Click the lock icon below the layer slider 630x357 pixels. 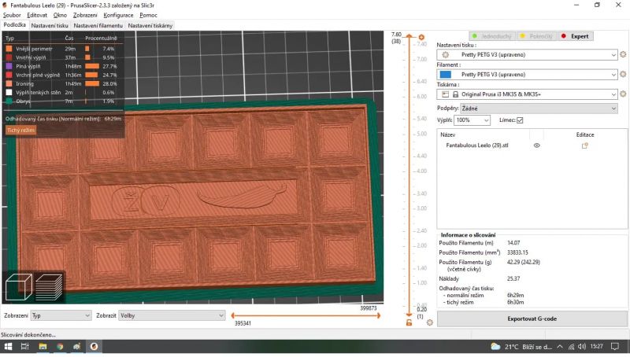click(408, 322)
